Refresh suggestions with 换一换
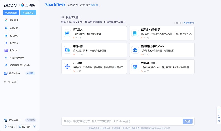The height and width of the screenshot is (131, 221). 178,23
